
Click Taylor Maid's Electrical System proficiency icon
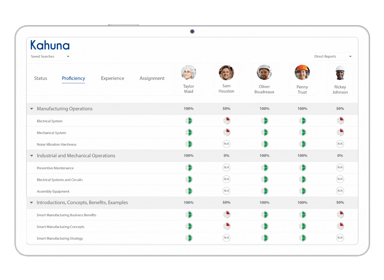tap(189, 121)
